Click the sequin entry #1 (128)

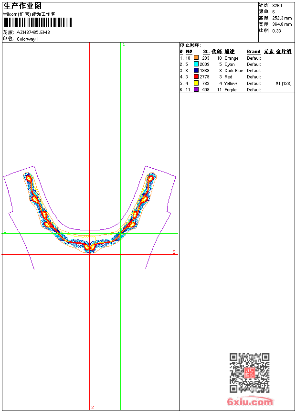283,84
